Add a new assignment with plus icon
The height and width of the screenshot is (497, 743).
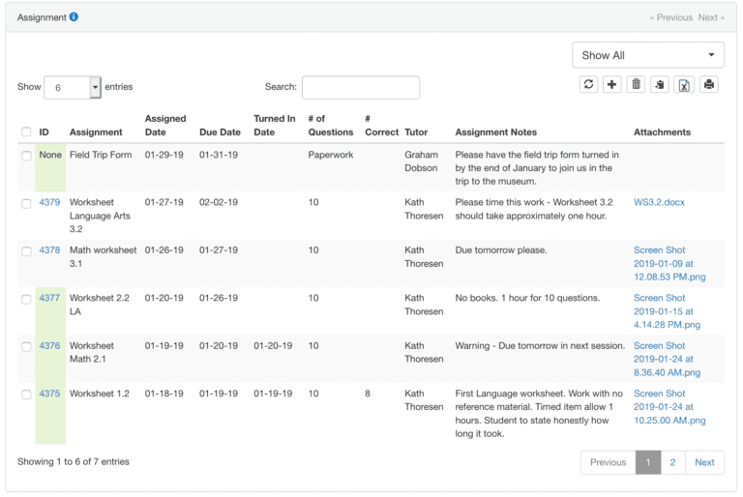click(x=612, y=85)
